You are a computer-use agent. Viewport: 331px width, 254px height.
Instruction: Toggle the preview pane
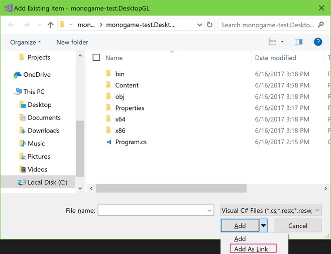(298, 42)
